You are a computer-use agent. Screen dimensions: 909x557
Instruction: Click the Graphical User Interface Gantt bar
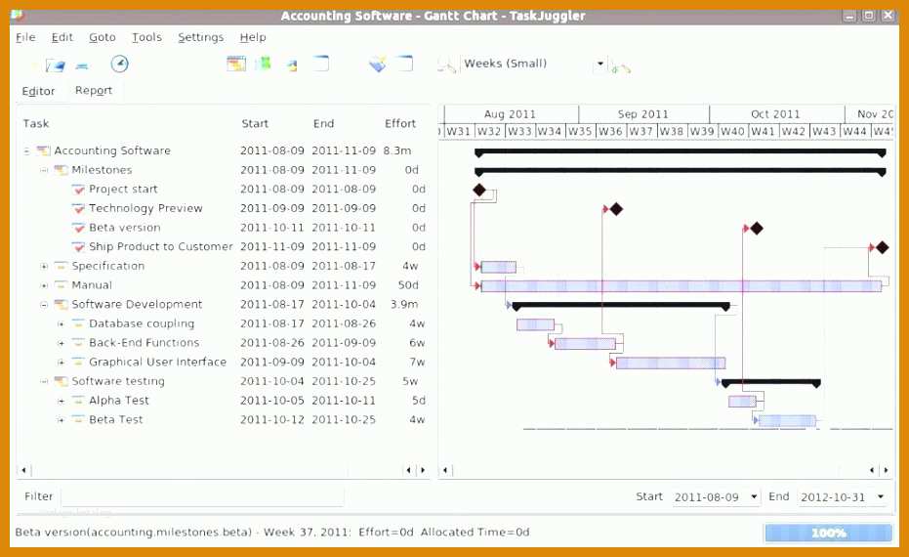pos(670,364)
